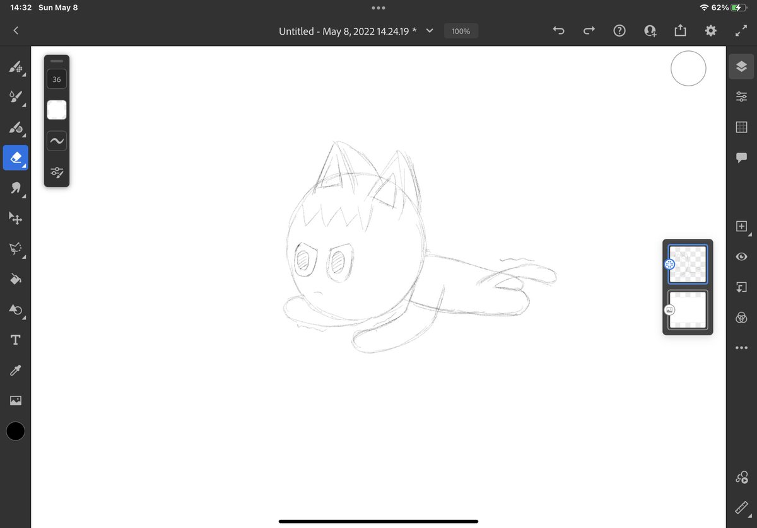
Task: Open the Blend modes overlapping circles icon
Action: [x=741, y=317]
